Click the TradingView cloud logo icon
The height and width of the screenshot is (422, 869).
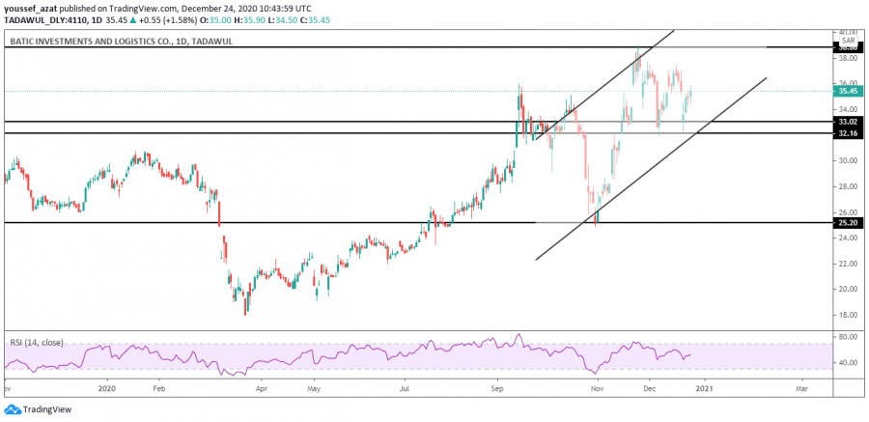point(13,409)
